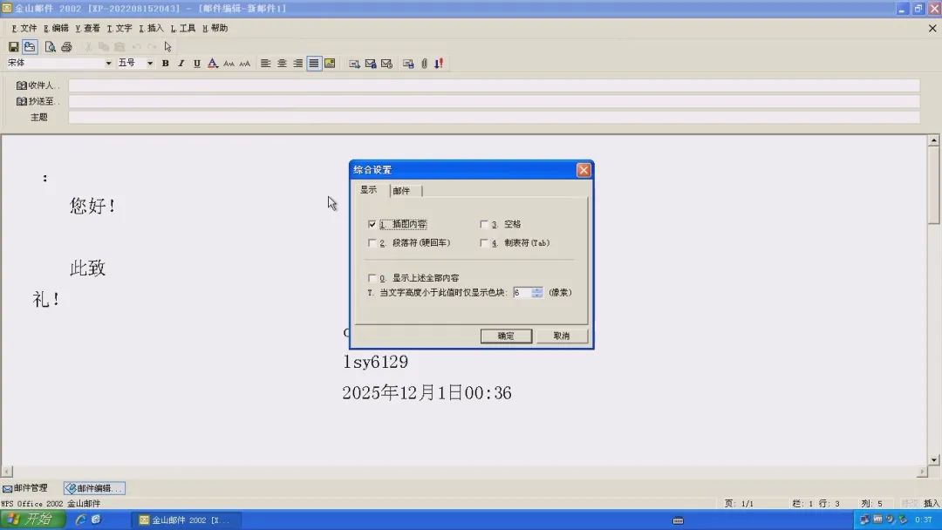Click the 抄送至 input field
The width and height of the screenshot is (942, 530).
pos(494,101)
